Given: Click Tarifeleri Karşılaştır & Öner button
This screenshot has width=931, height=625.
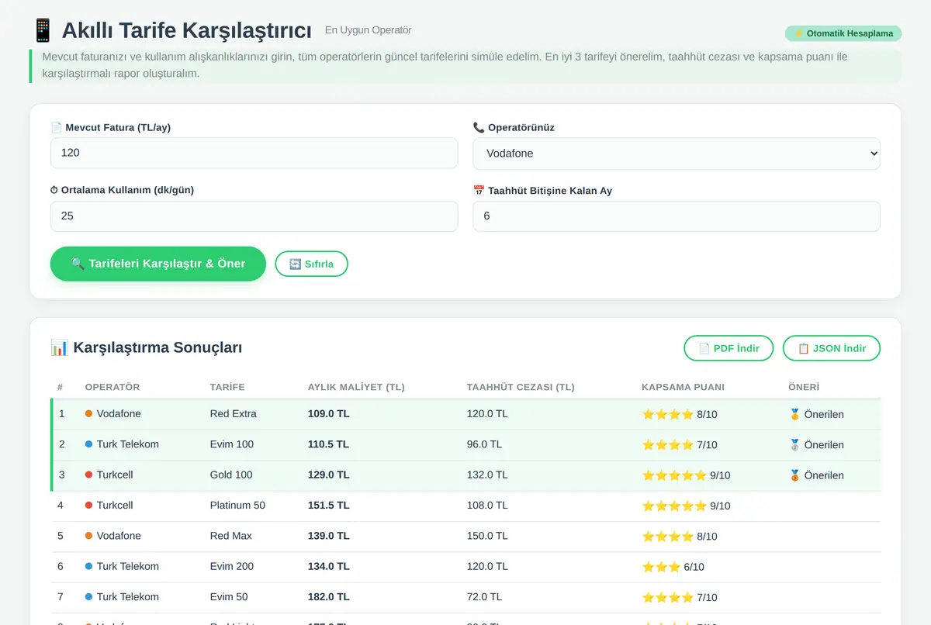Looking at the screenshot, I should pos(158,264).
